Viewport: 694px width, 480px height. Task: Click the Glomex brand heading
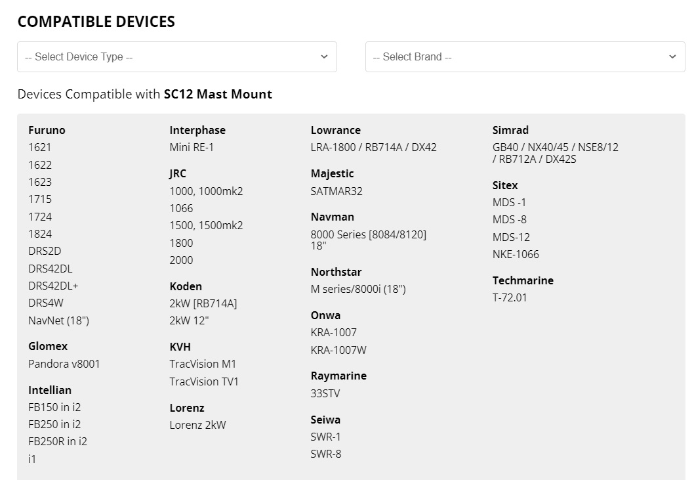[x=48, y=346]
